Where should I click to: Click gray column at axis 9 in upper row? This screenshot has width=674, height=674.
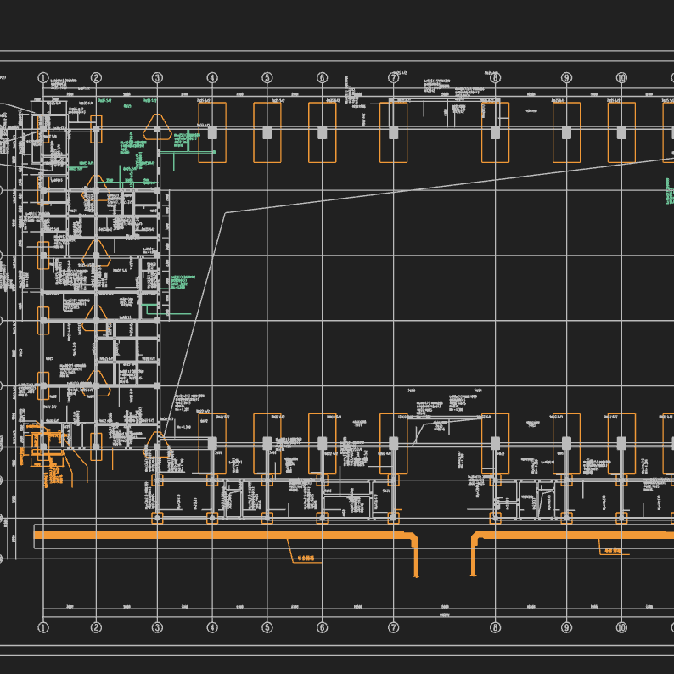click(566, 132)
